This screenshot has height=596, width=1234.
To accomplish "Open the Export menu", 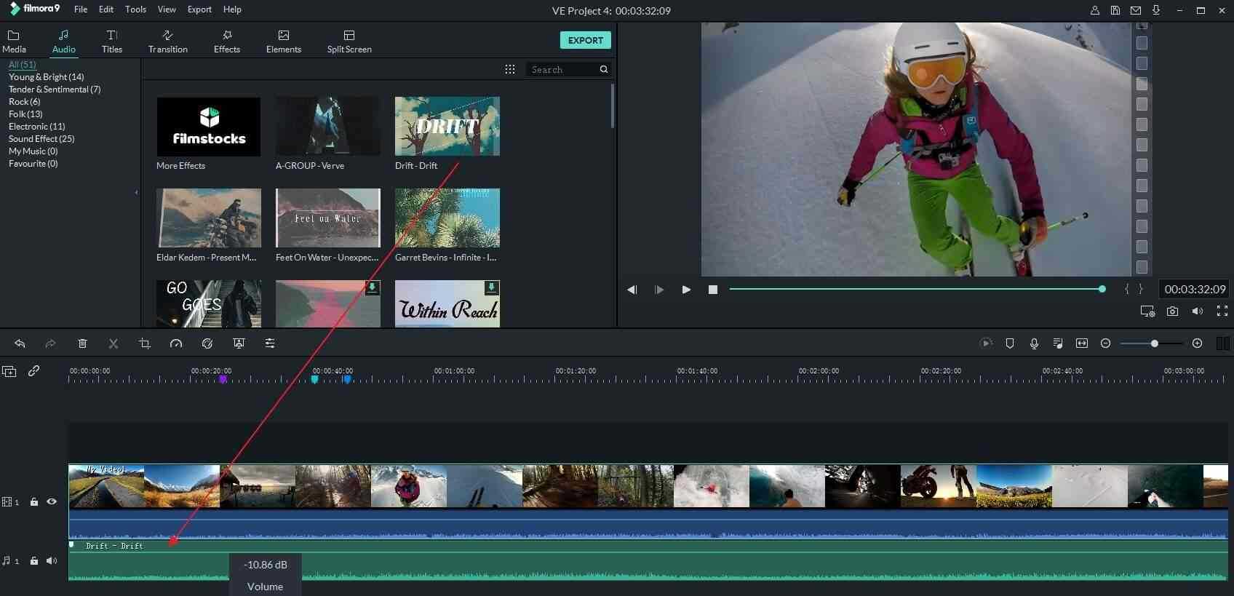I will pos(199,9).
